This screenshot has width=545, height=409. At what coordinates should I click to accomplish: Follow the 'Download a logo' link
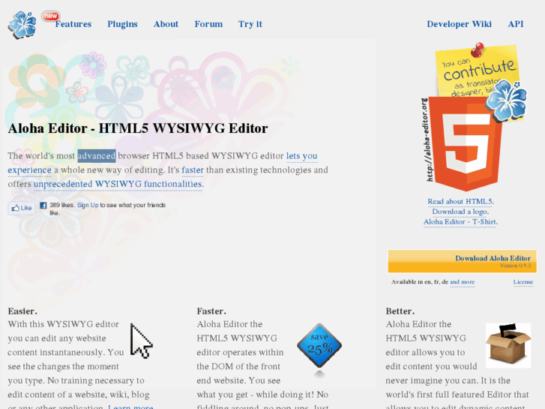[460, 212]
